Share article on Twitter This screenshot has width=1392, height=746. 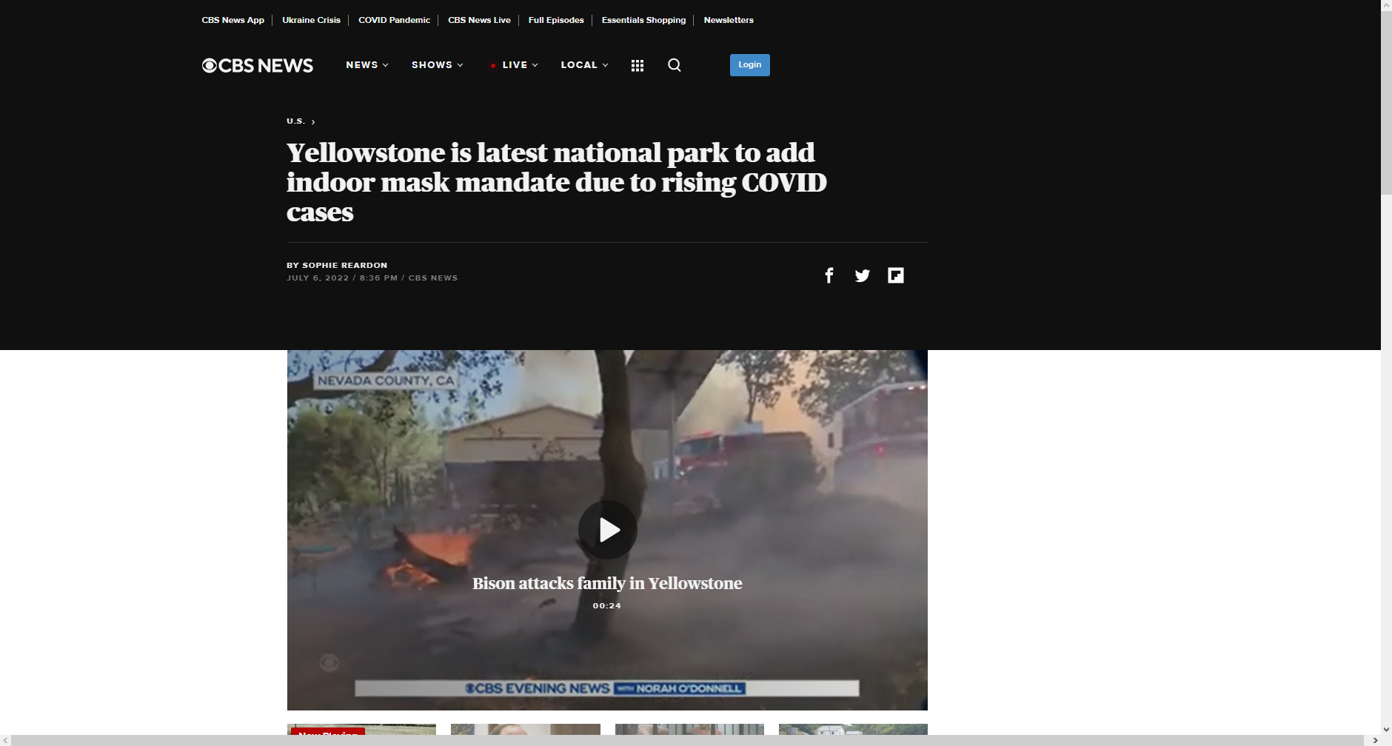pos(862,276)
